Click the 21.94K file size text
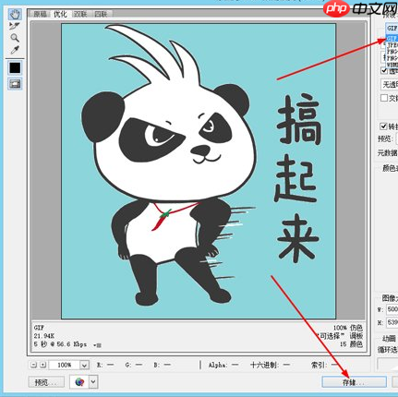Screen dimensions: 398x397 coord(44,336)
